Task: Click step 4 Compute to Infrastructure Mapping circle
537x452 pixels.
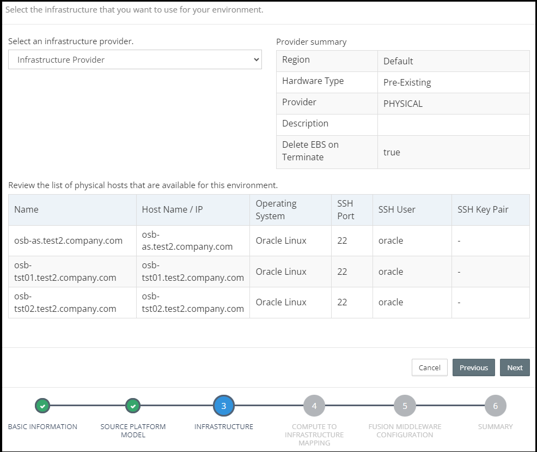Action: click(x=314, y=406)
